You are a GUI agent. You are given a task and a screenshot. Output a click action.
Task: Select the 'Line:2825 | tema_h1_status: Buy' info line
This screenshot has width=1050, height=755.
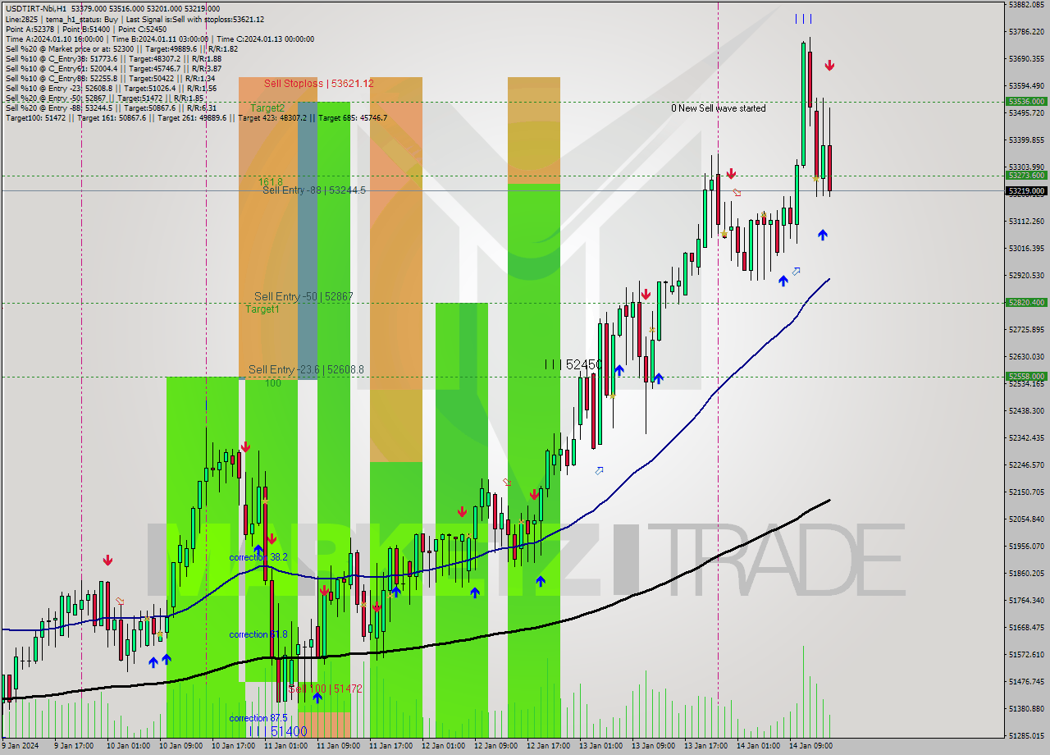(x=135, y=19)
